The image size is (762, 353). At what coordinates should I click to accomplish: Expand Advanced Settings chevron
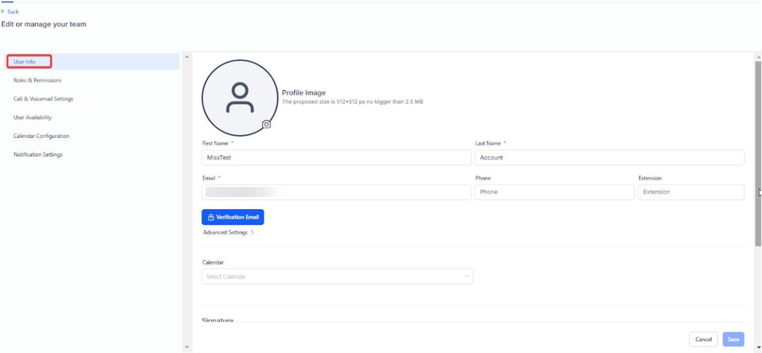pyautogui.click(x=252, y=233)
